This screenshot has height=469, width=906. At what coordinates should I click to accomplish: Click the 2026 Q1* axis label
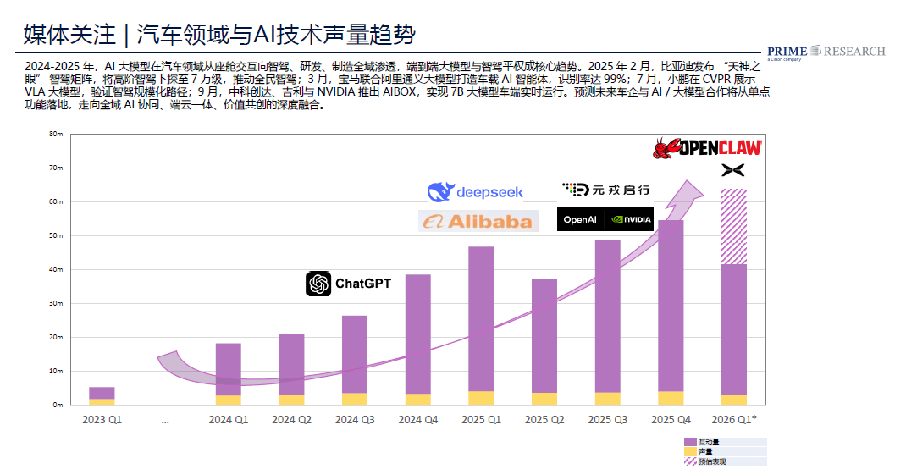coord(734,420)
